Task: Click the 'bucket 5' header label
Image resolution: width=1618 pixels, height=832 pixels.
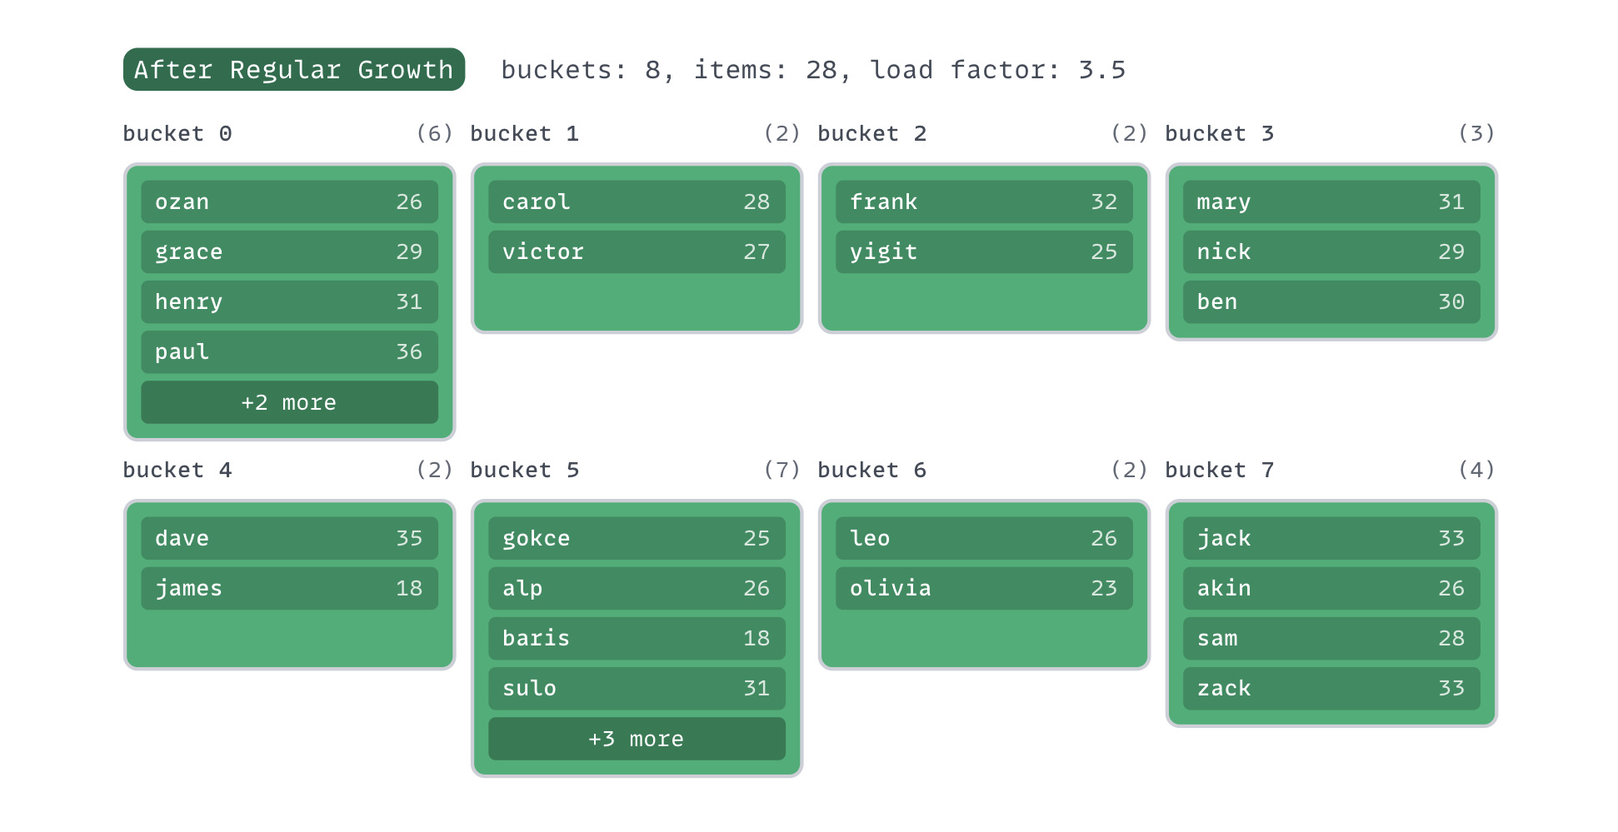Action: (x=525, y=471)
